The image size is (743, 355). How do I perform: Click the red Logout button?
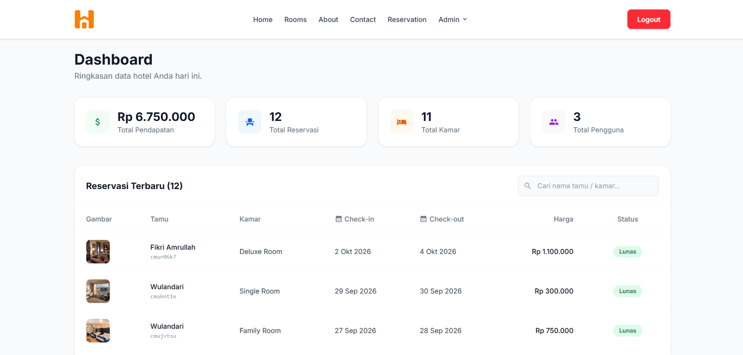(649, 19)
